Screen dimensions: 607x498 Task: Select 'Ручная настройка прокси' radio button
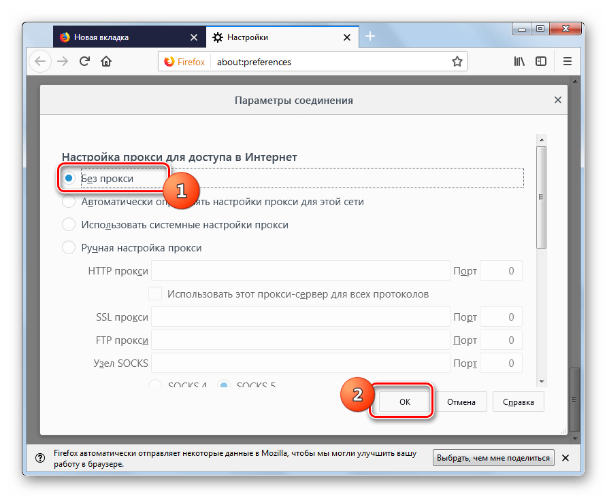pyautogui.click(x=69, y=248)
